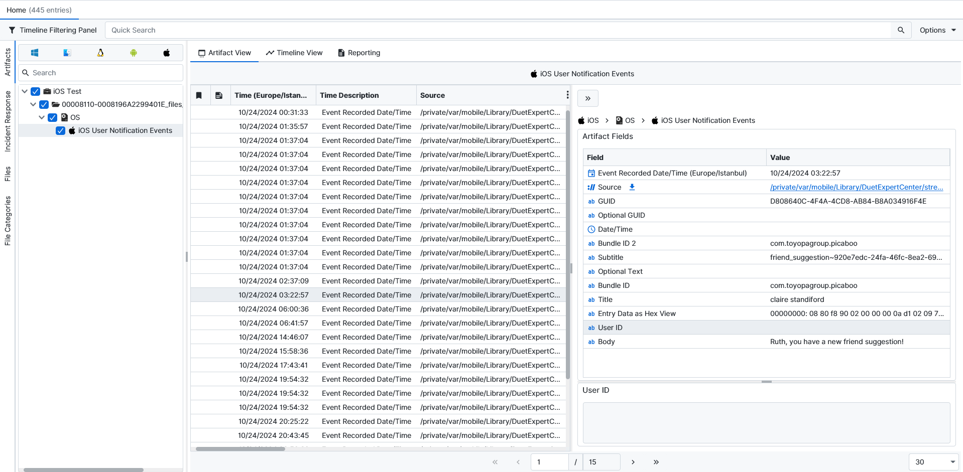963x472 pixels.
Task: Open the Timeline Filtering Panel
Action: coord(53,30)
